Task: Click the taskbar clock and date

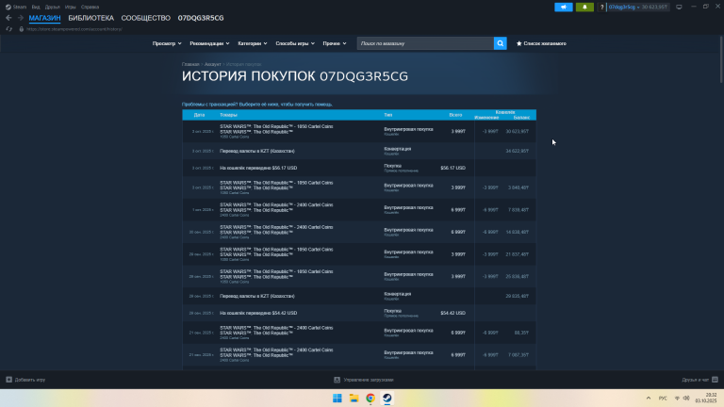Action: [x=706, y=399]
